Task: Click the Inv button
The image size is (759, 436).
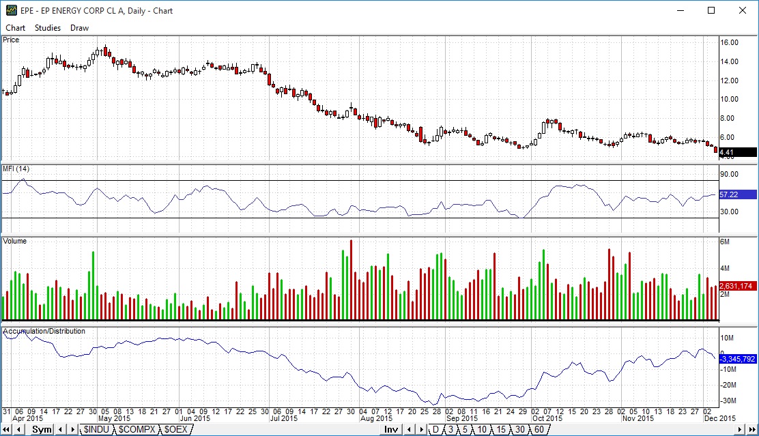Action: click(391, 430)
